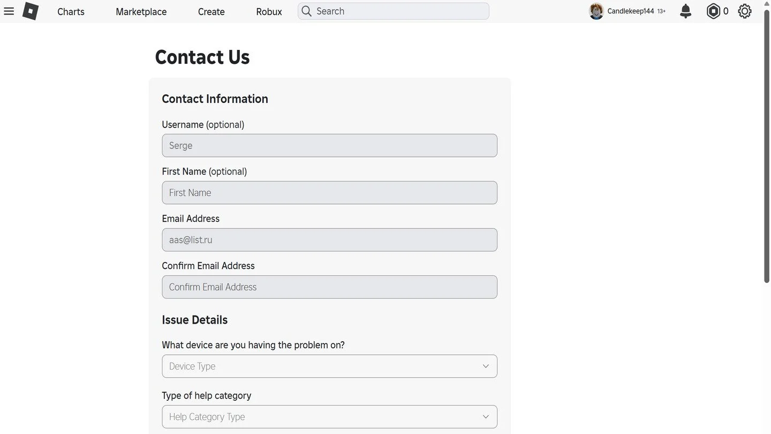Viewport: 771px width, 434px height.
Task: Go to the Marketplace tab
Action: (141, 11)
